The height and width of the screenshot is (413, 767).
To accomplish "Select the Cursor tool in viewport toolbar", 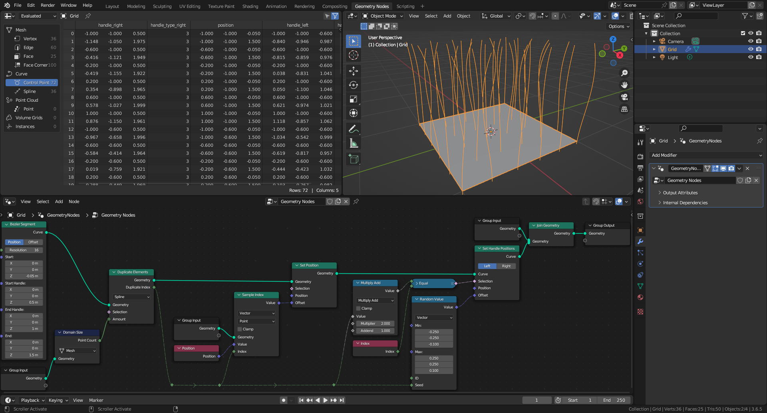I will point(354,55).
